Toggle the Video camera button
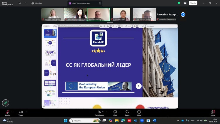 (x=21, y=113)
